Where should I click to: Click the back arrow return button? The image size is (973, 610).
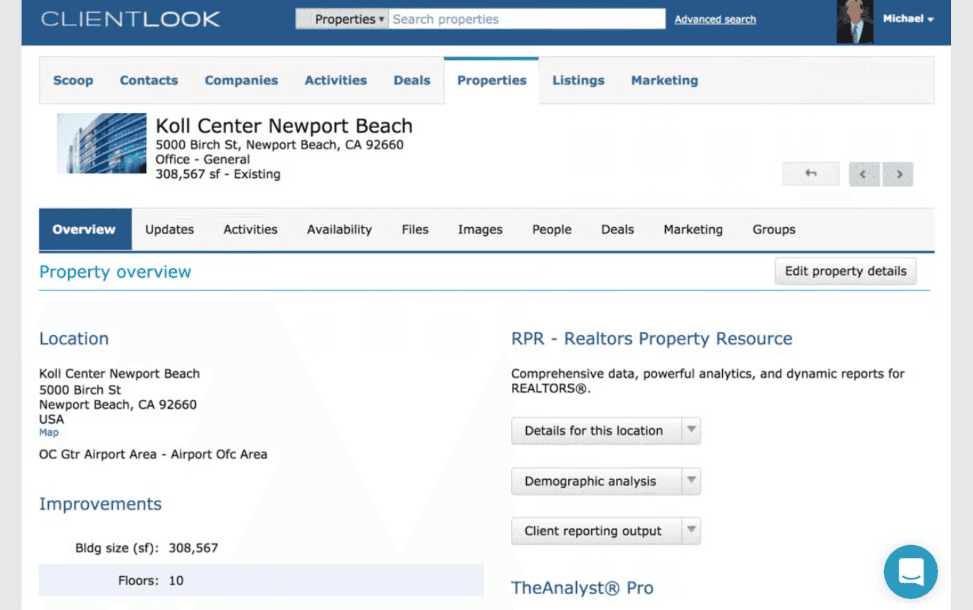click(x=811, y=174)
